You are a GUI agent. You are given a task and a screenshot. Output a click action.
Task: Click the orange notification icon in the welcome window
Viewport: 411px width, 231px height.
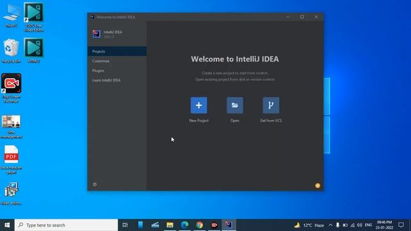[x=318, y=185]
